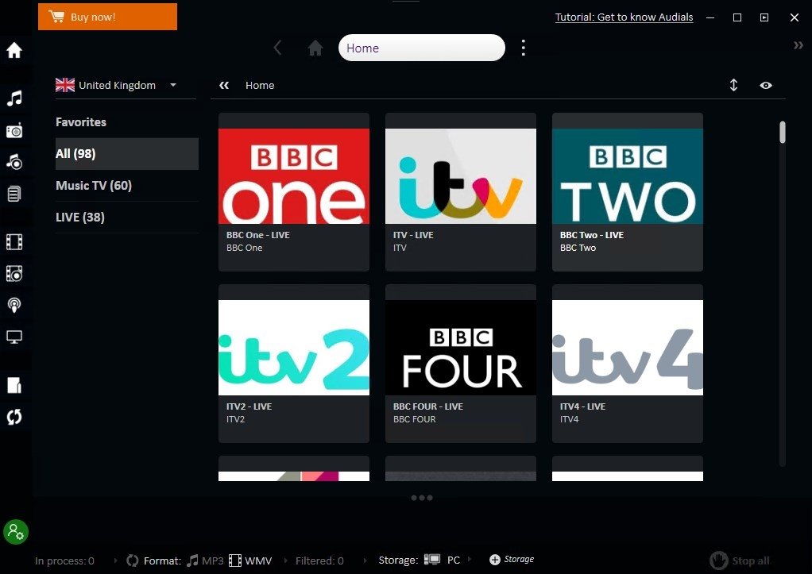Open the Radio section in the sidebar
812x574 pixels.
coord(14,130)
